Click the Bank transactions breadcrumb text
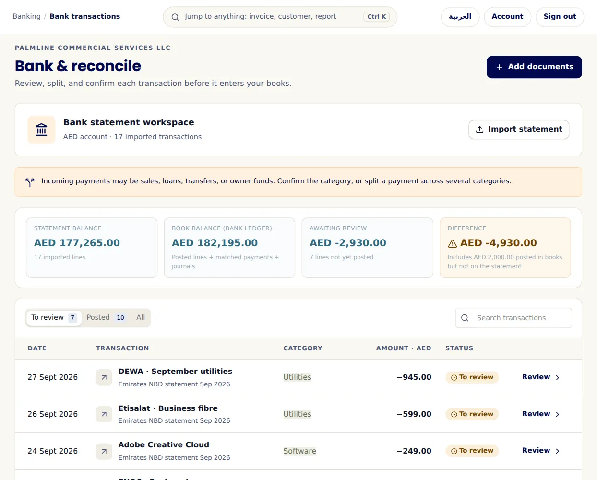 (85, 16)
